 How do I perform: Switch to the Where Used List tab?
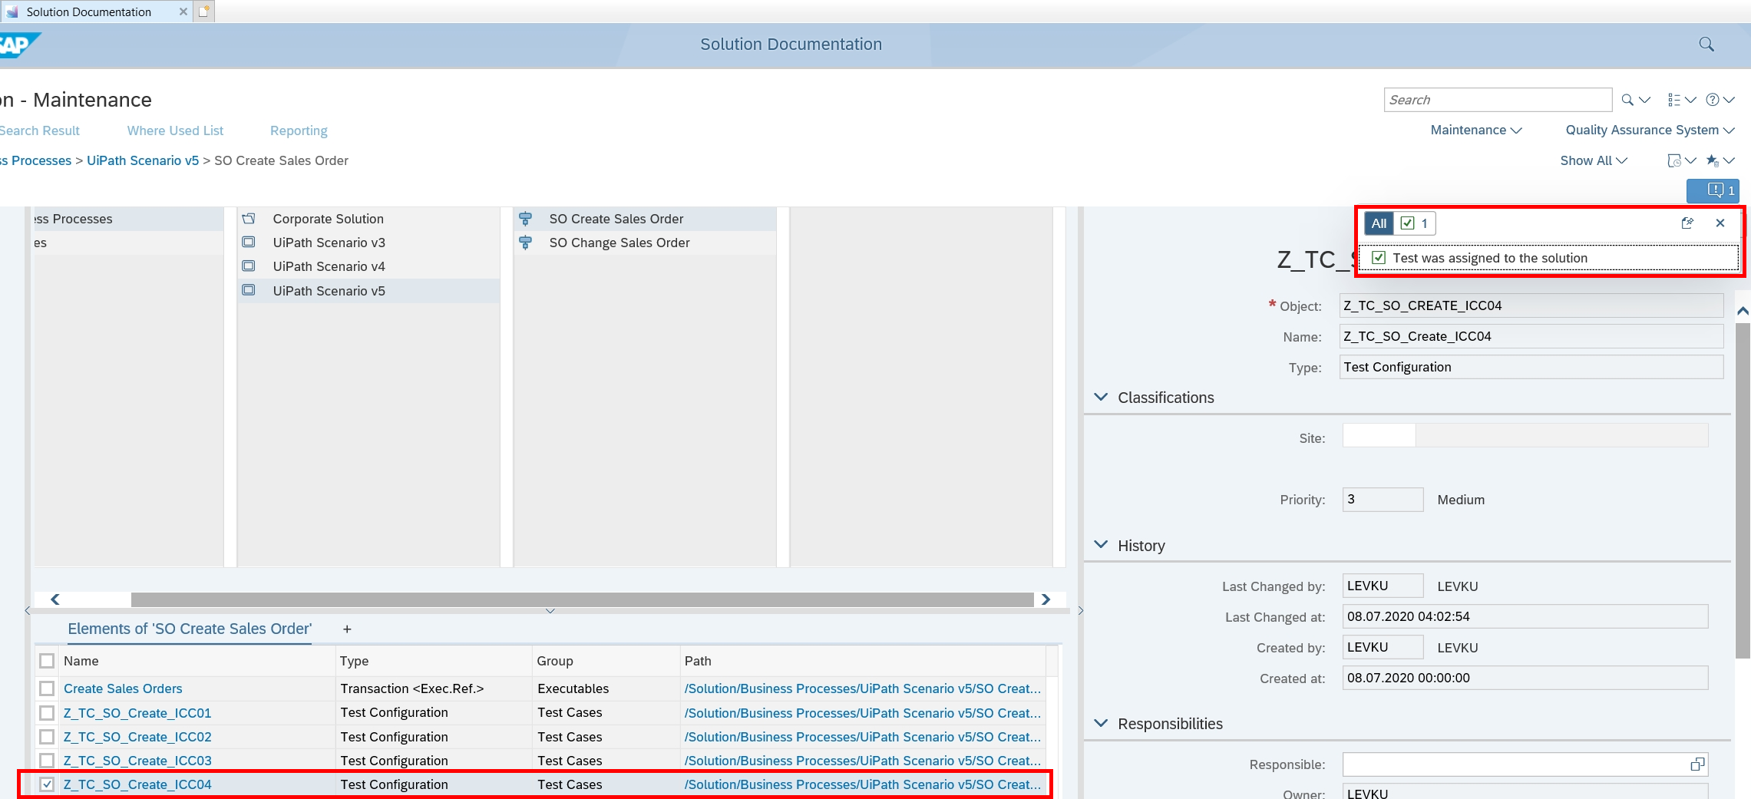pos(175,130)
